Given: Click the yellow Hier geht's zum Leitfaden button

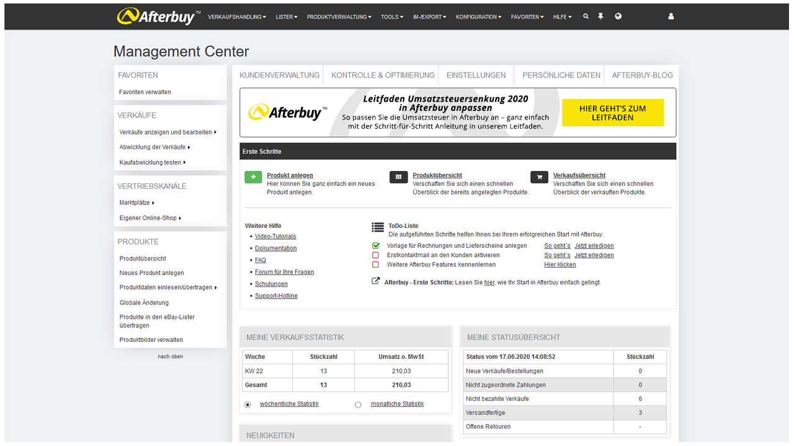Looking at the screenshot, I should (612, 113).
